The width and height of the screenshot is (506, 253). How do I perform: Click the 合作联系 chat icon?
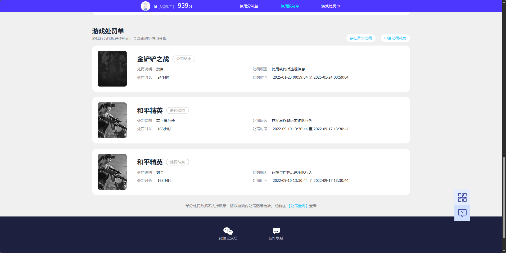point(276,231)
